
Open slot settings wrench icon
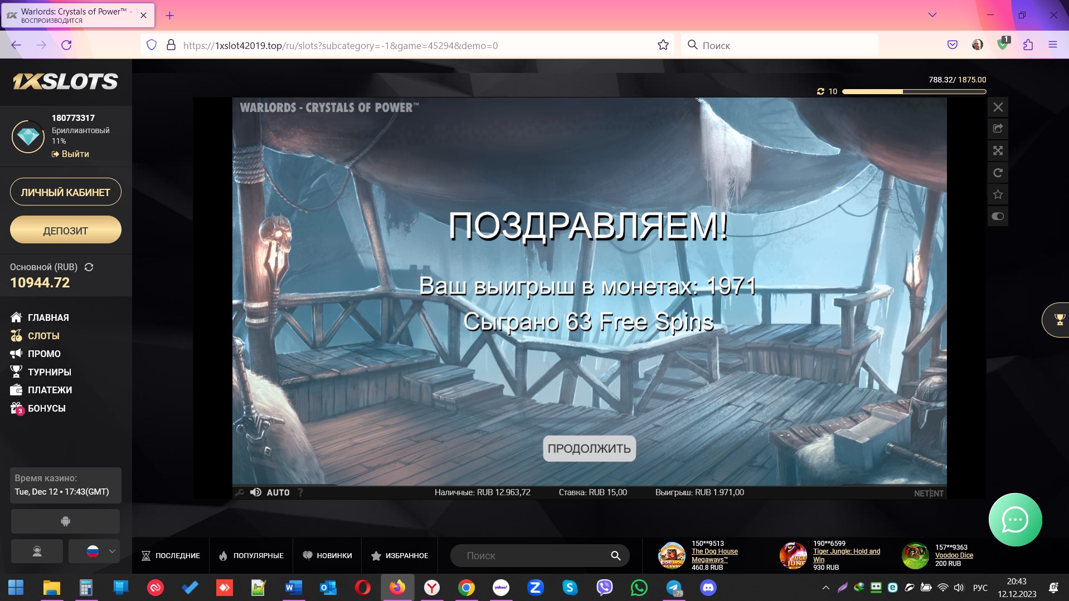(x=240, y=492)
